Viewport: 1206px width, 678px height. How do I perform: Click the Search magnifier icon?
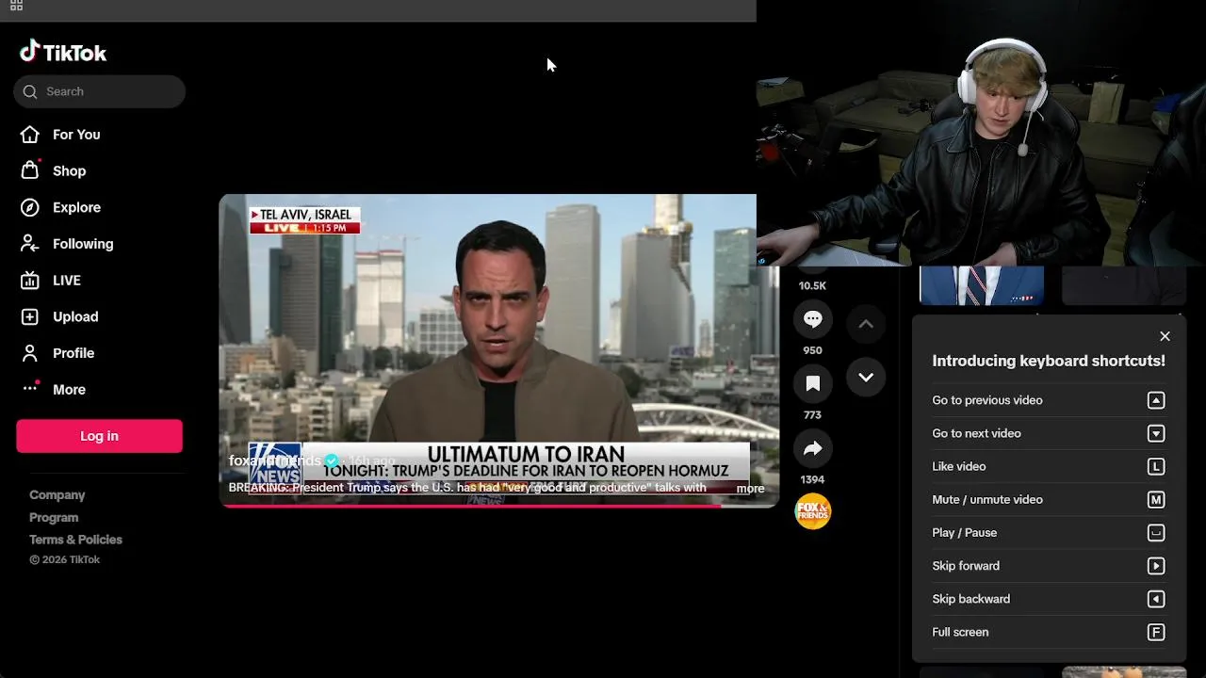click(x=30, y=91)
